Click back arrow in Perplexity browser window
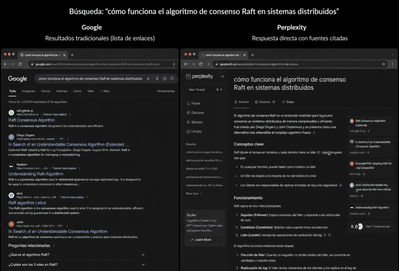The image size is (399, 271). click(186, 64)
